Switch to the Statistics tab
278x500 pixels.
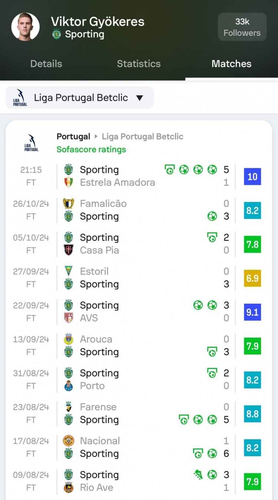[139, 64]
